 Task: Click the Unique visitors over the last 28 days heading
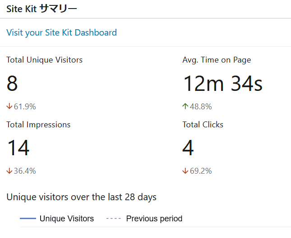81,197
